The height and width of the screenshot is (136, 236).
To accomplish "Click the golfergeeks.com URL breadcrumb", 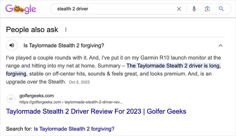I will point(71,102).
